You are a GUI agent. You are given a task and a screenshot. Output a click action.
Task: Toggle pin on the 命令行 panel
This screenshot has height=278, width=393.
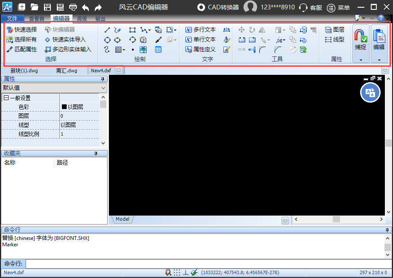[387, 230]
